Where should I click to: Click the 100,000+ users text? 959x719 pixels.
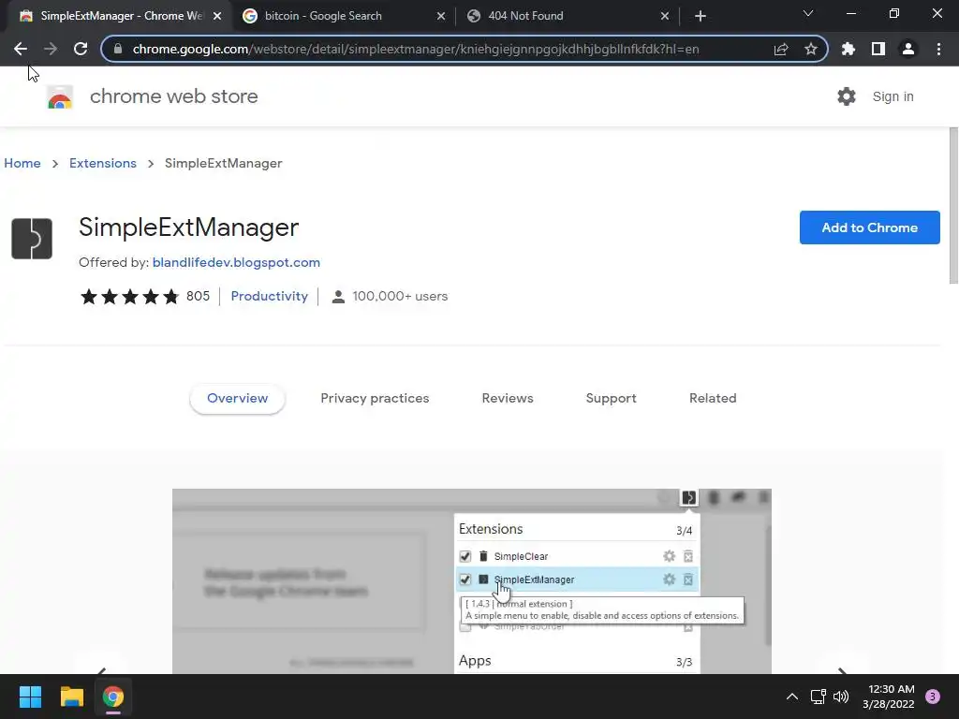400,296
